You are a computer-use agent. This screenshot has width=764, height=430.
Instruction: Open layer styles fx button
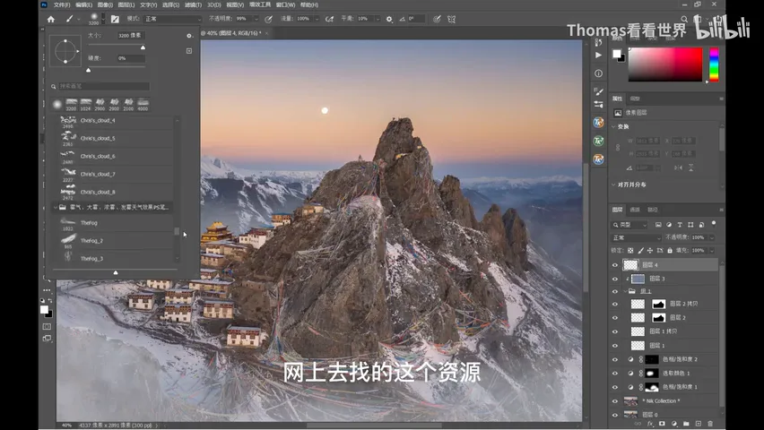tap(650, 424)
